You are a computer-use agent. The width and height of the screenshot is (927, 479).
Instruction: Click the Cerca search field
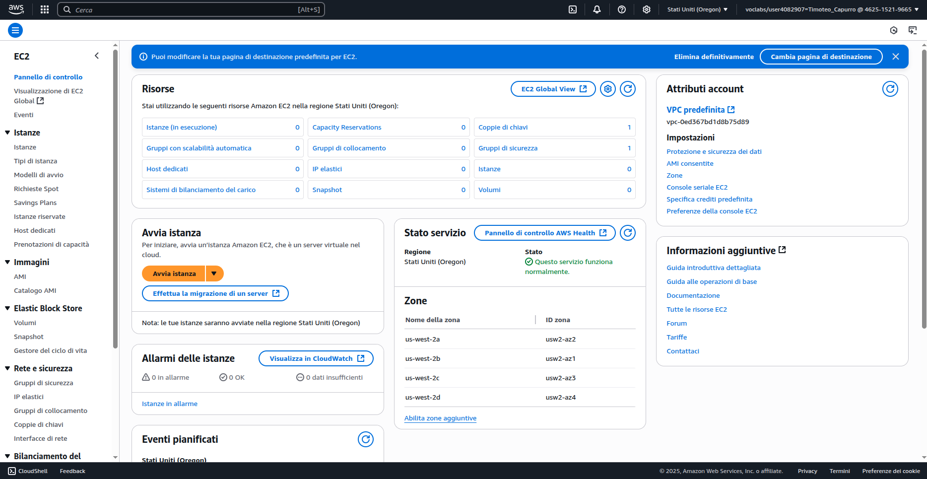(191, 9)
